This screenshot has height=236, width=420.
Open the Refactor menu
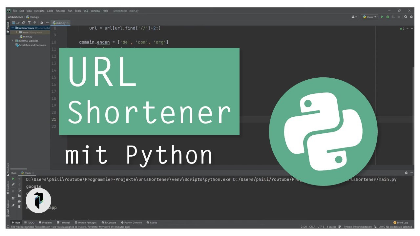coord(60,11)
